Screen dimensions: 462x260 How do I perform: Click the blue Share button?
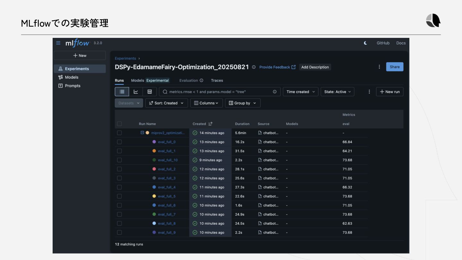click(395, 67)
